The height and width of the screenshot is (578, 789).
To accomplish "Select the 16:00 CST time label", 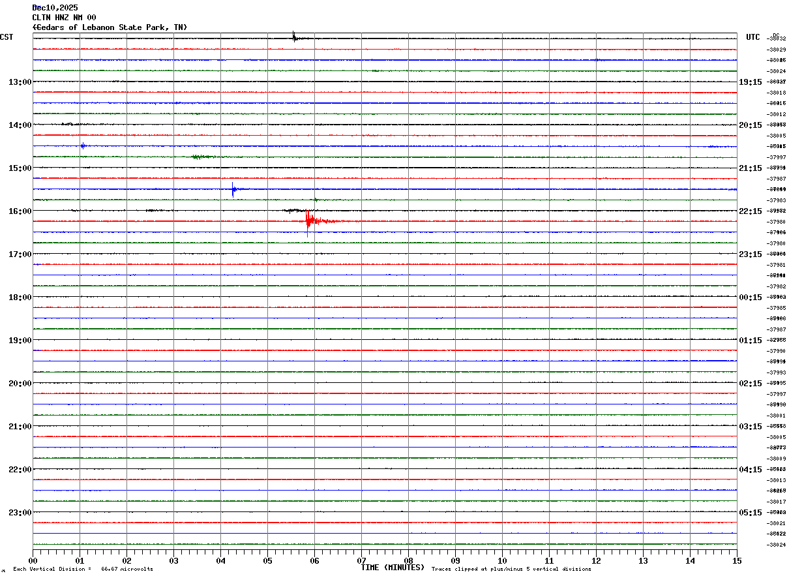I will tap(20, 211).
